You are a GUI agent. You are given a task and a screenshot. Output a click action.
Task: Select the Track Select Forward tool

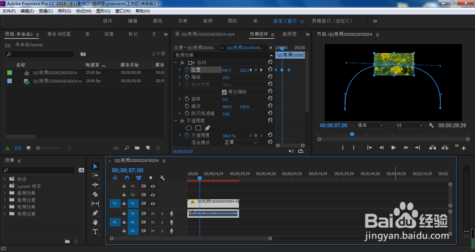click(x=95, y=176)
